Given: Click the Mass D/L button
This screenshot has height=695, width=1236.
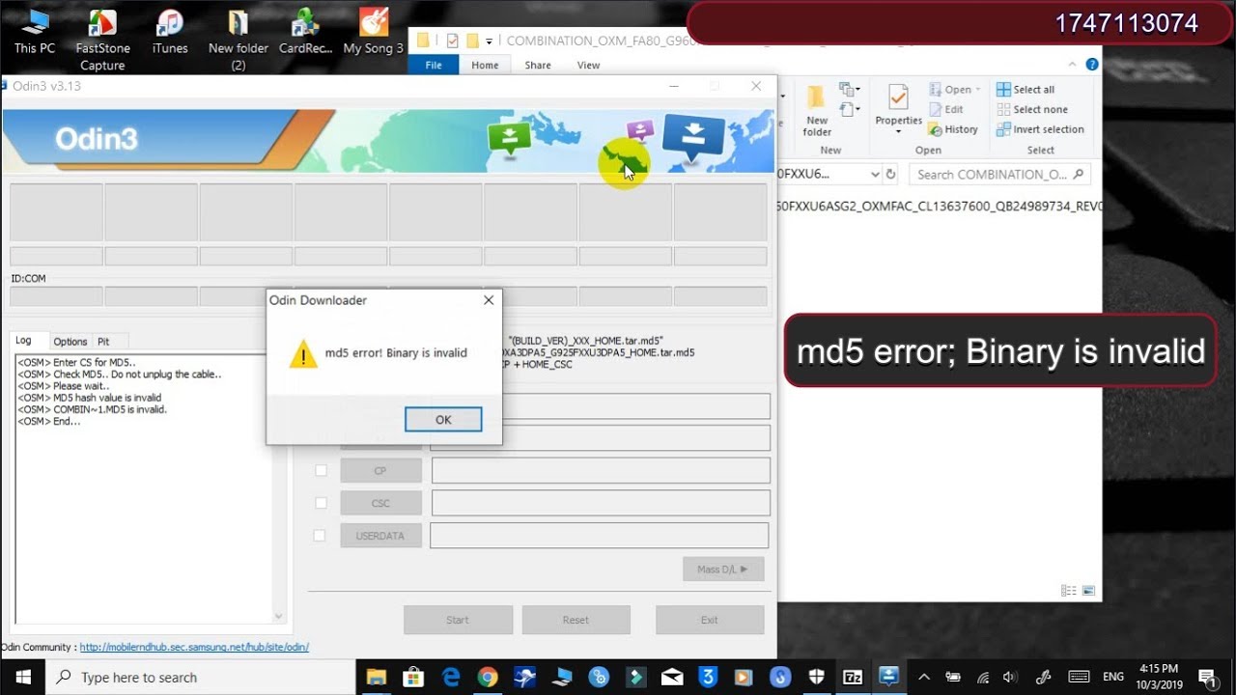Looking at the screenshot, I should [x=723, y=570].
